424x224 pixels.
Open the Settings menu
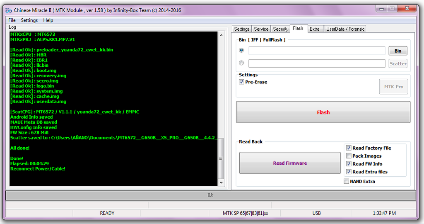point(29,20)
